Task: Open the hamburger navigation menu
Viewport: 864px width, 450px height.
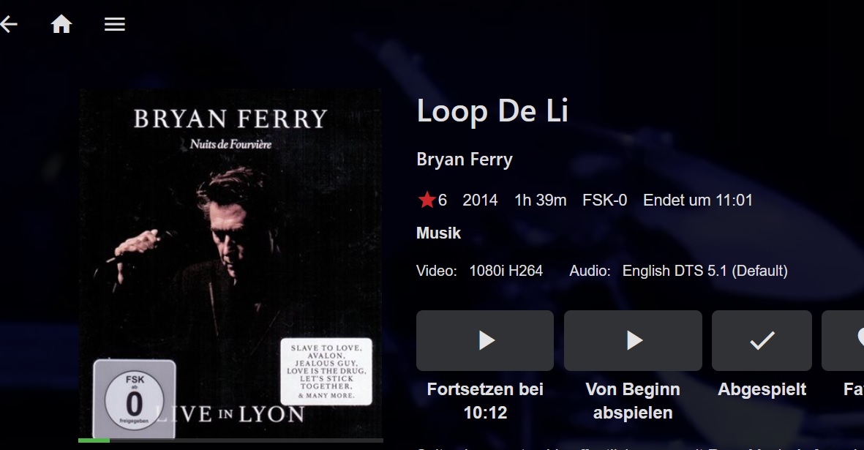Action: point(115,24)
